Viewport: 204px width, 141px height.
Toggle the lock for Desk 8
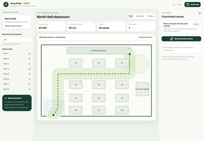(29, 89)
